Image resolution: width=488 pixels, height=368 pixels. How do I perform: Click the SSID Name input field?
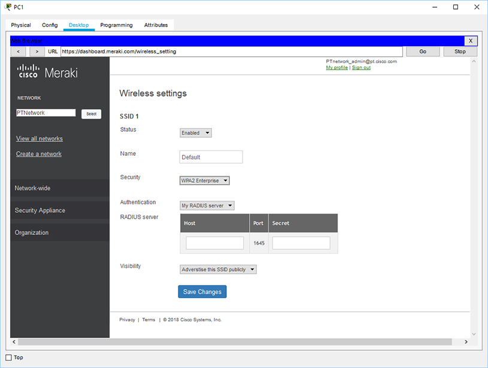click(211, 157)
